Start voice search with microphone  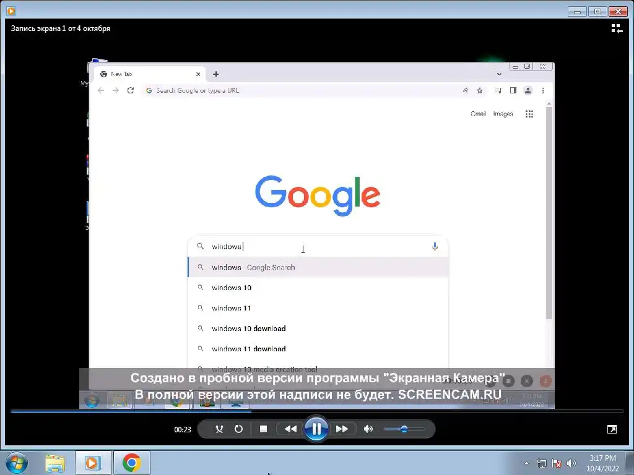click(435, 246)
